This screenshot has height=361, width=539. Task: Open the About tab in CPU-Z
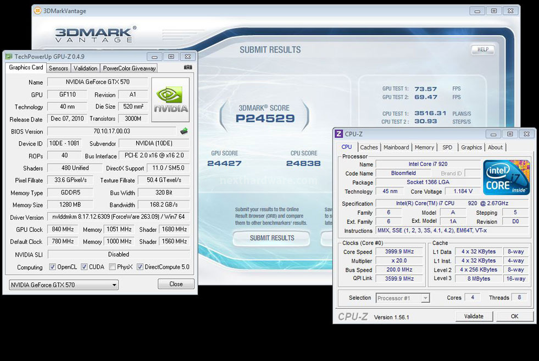click(495, 147)
